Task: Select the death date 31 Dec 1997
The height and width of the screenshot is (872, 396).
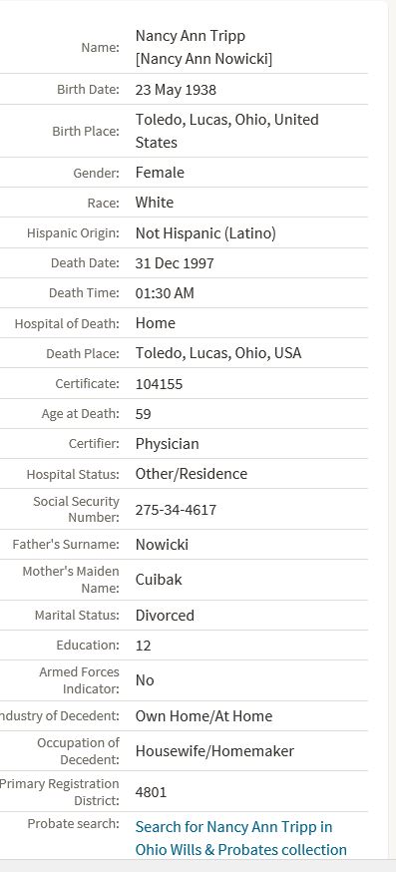Action: coord(175,263)
